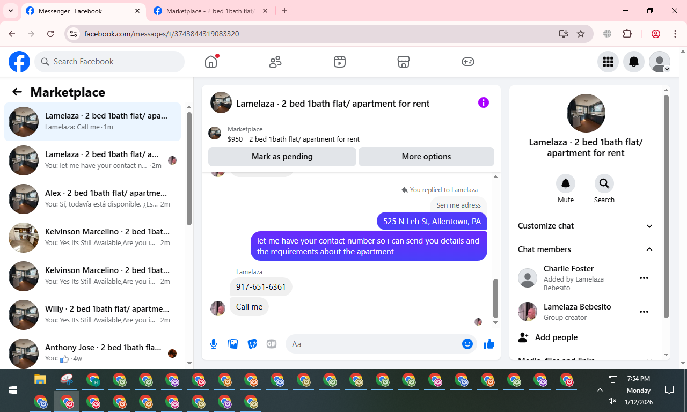This screenshot has width=687, height=412.
Task: Open notifications bell icon
Action: click(634, 62)
